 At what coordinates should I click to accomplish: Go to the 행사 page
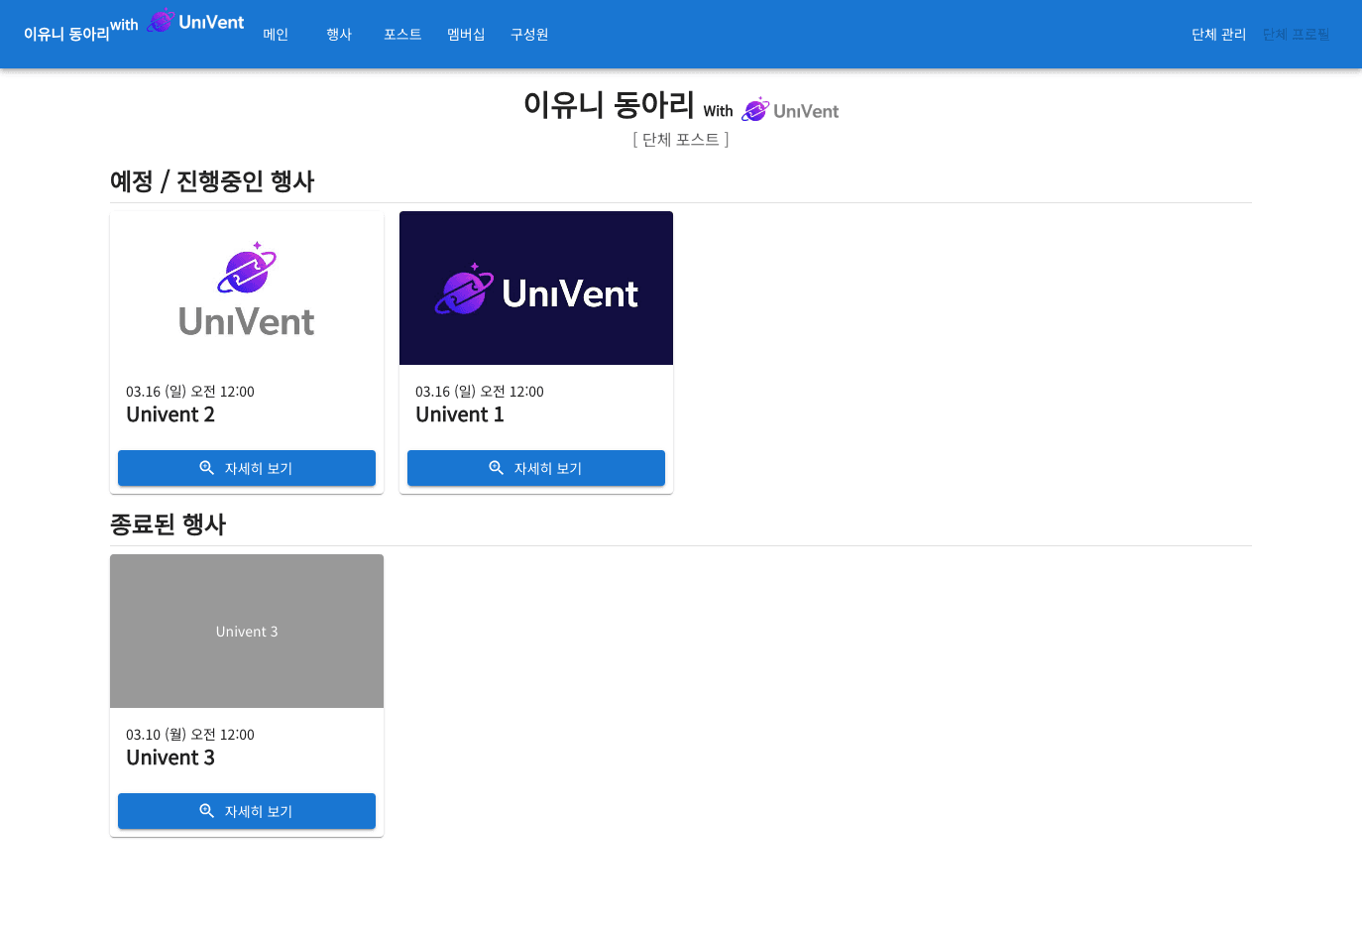[339, 35]
